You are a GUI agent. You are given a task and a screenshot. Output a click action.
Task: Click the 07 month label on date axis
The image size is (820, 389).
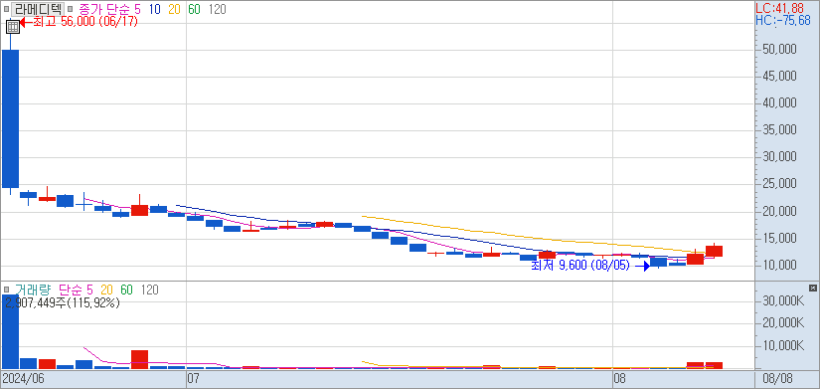tap(194, 378)
